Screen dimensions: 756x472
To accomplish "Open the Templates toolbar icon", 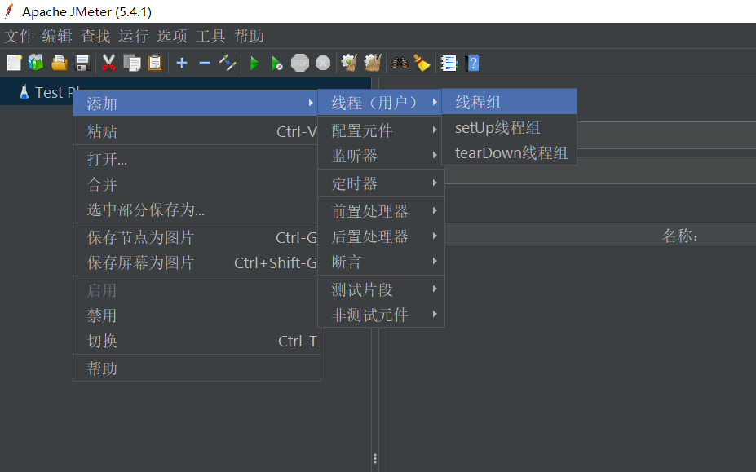I will 36,63.
